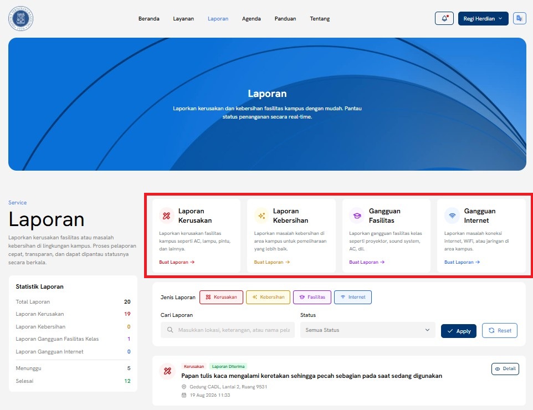Click the Laporan Kebersihan statistic row
Image resolution: width=533 pixels, height=410 pixels.
[73, 327]
